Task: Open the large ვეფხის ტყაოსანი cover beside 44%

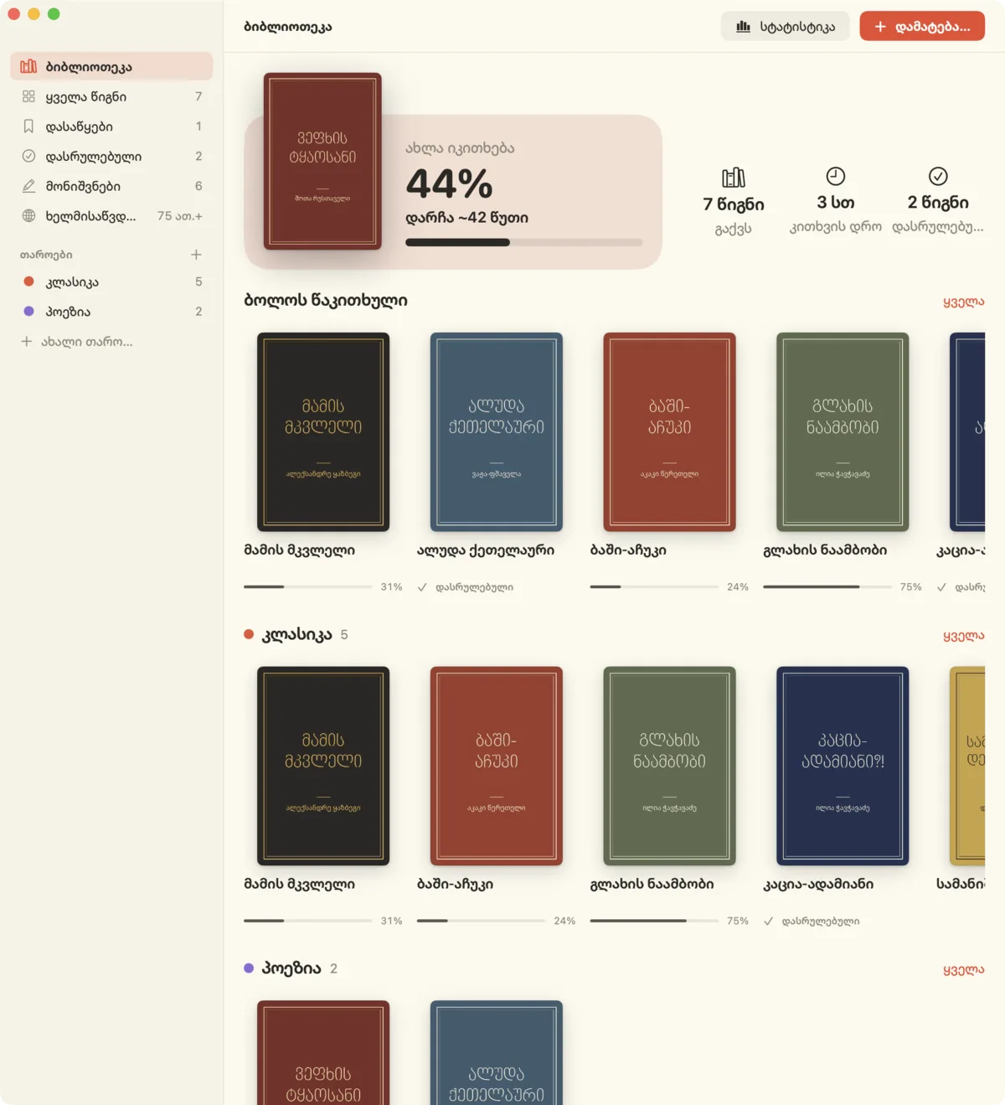Action: click(x=322, y=162)
